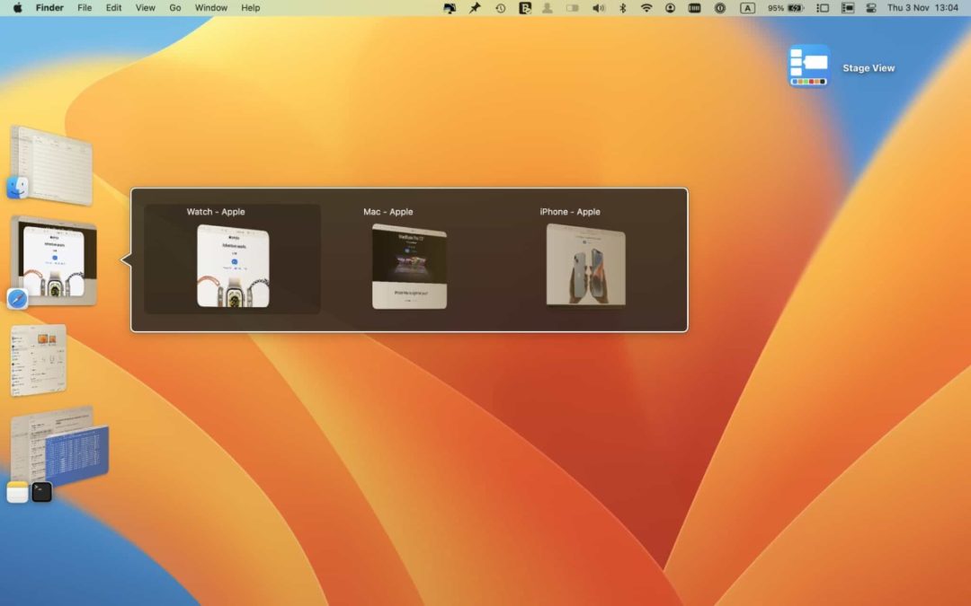Open Control Center from the menu bar

pyautogui.click(x=869, y=8)
